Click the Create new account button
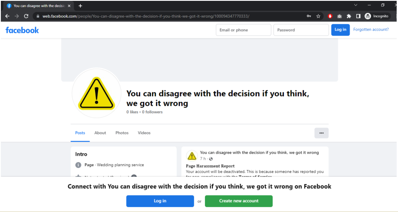Image resolution: width=398 pixels, height=212 pixels. (x=239, y=201)
